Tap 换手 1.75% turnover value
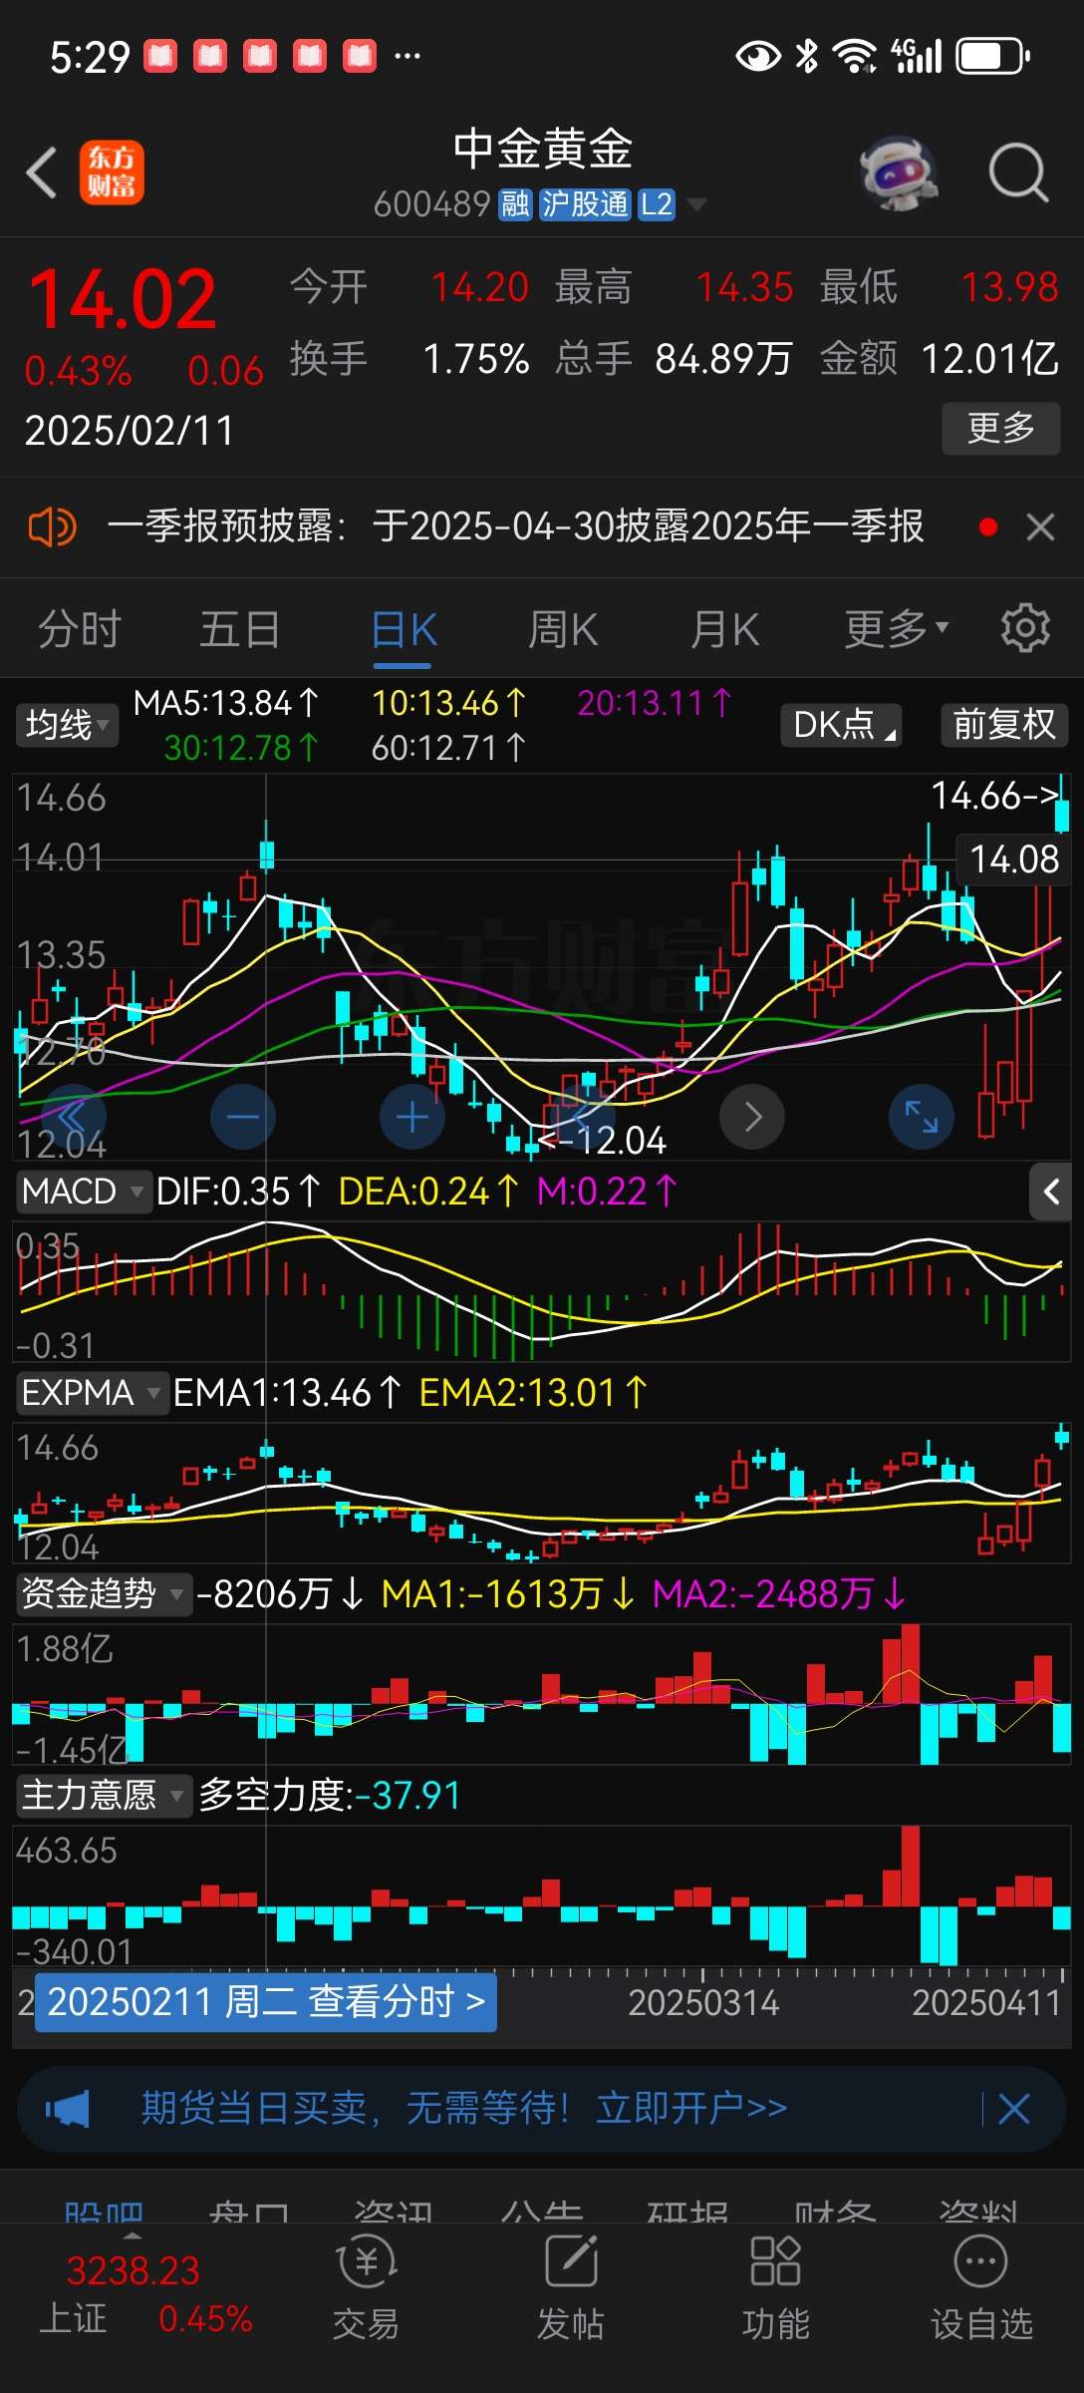The height and width of the screenshot is (2393, 1084). coord(409,359)
